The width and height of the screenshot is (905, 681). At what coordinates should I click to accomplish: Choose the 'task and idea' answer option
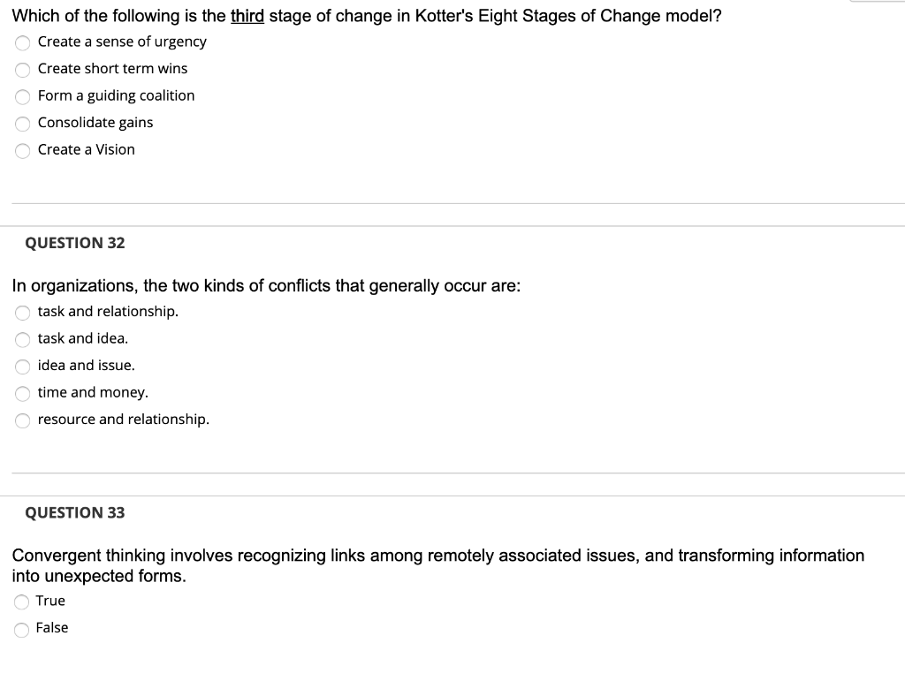coord(22,339)
